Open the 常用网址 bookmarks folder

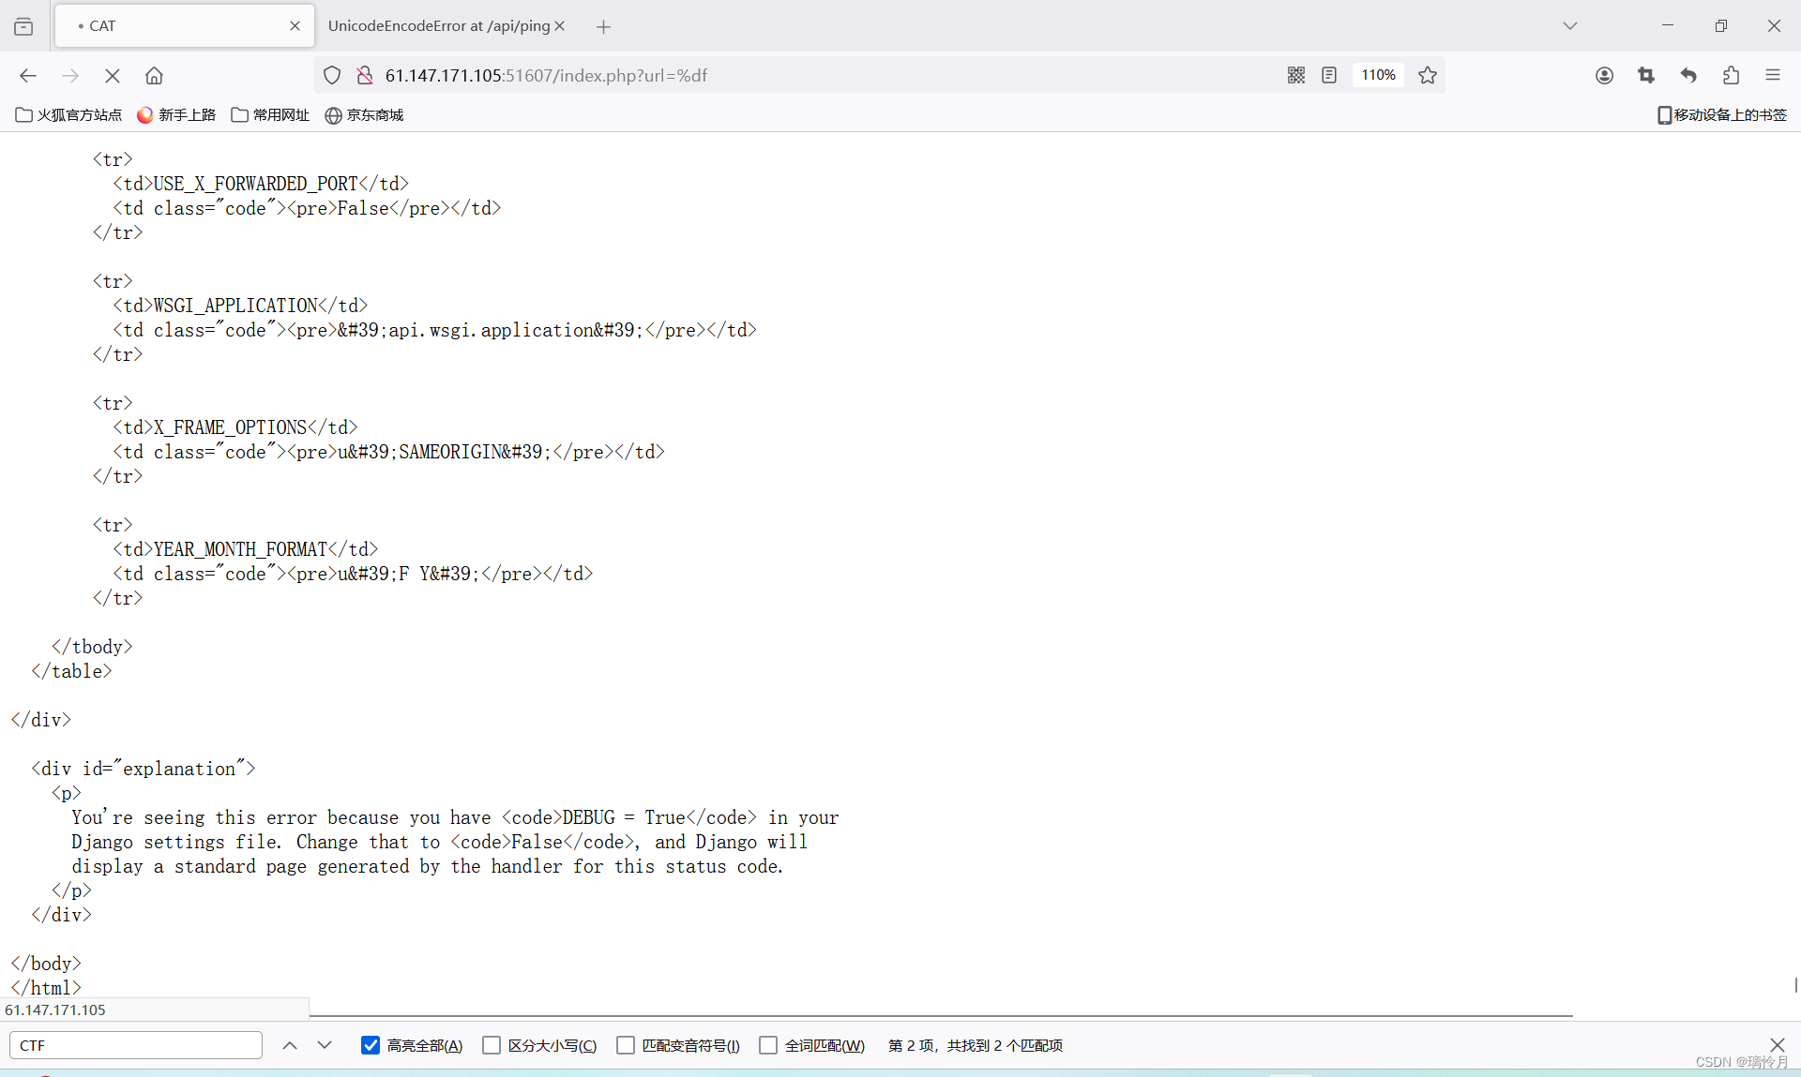point(270,114)
